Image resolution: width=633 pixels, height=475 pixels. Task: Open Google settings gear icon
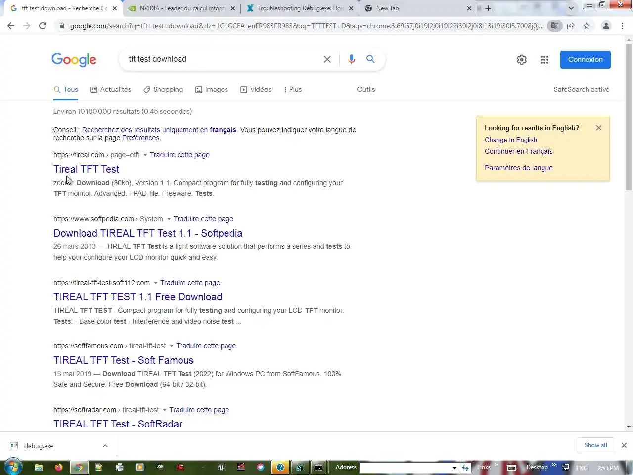point(522,60)
